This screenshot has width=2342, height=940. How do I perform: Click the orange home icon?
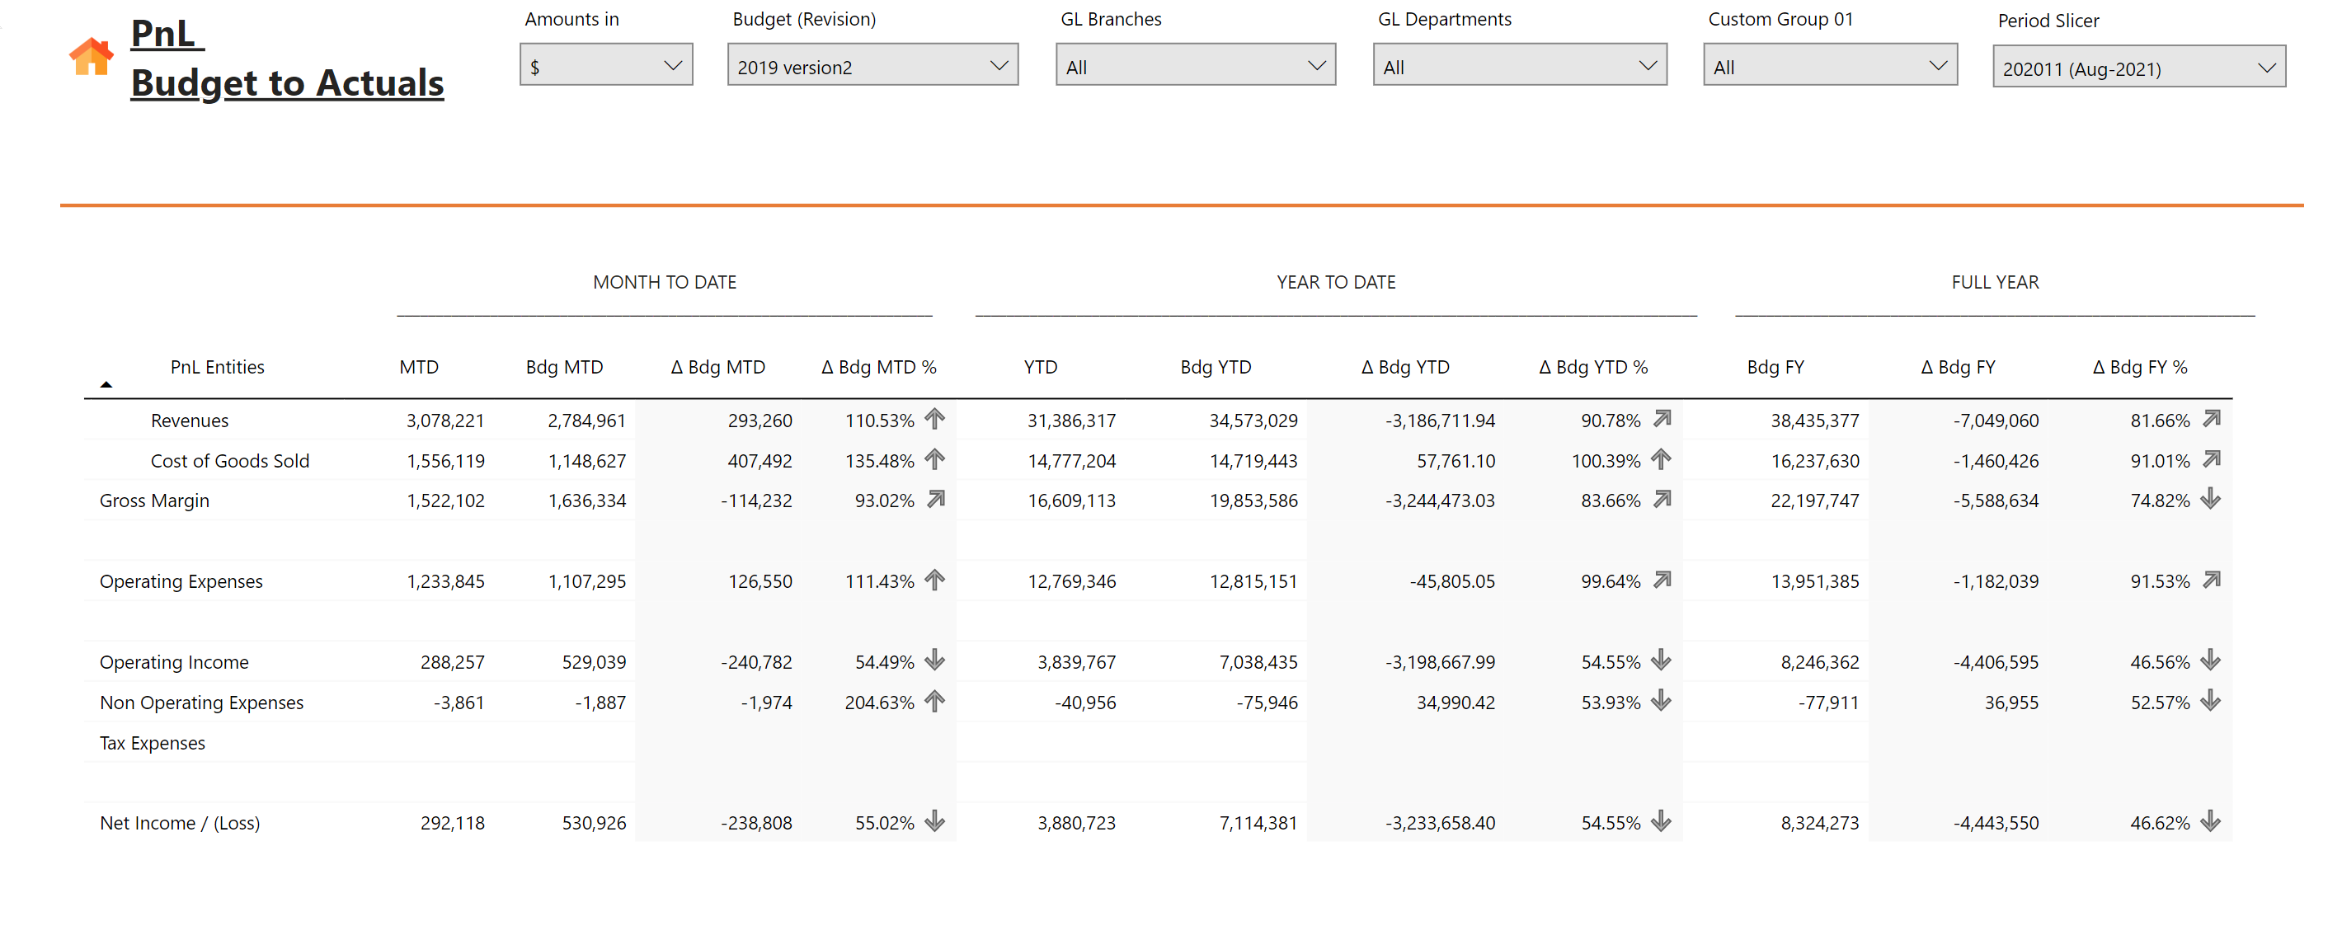(91, 56)
